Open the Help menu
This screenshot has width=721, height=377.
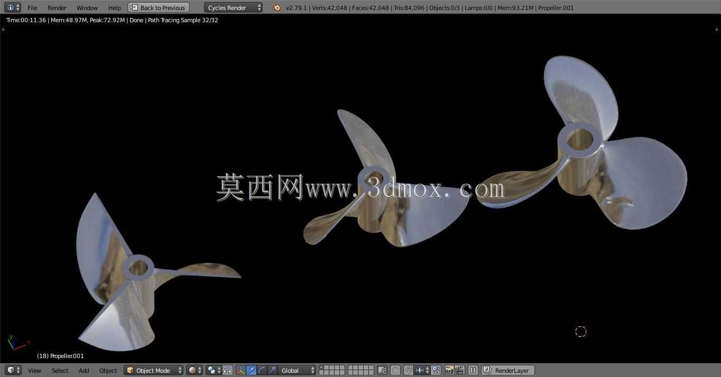(x=115, y=8)
